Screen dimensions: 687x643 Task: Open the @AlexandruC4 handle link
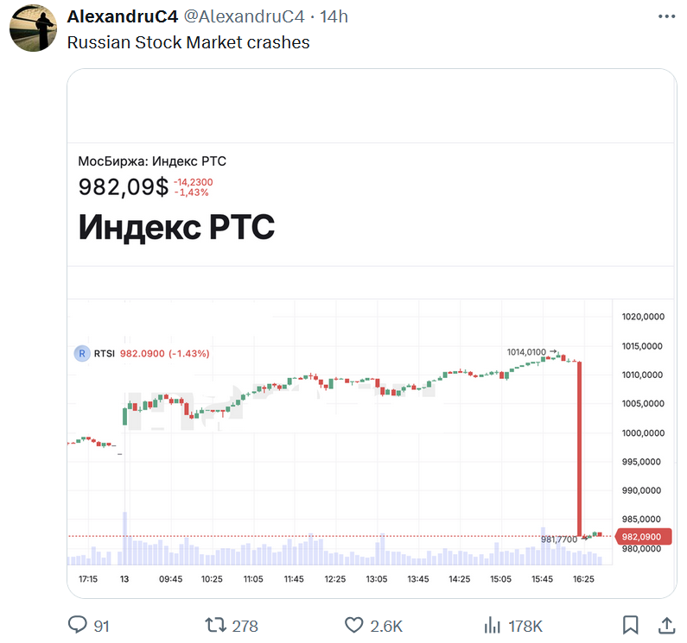[244, 16]
